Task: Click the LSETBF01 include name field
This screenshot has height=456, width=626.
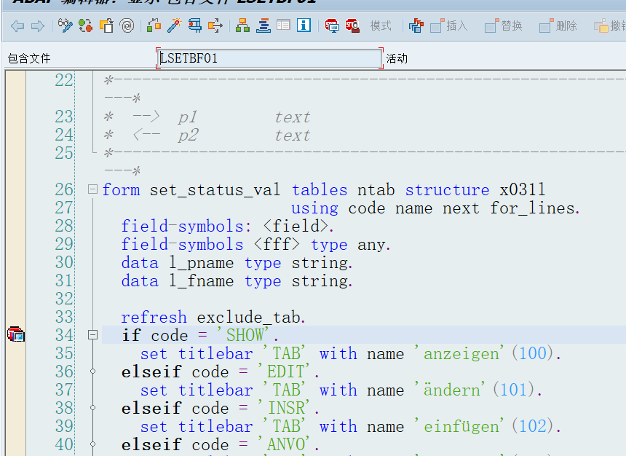Action: click(269, 58)
